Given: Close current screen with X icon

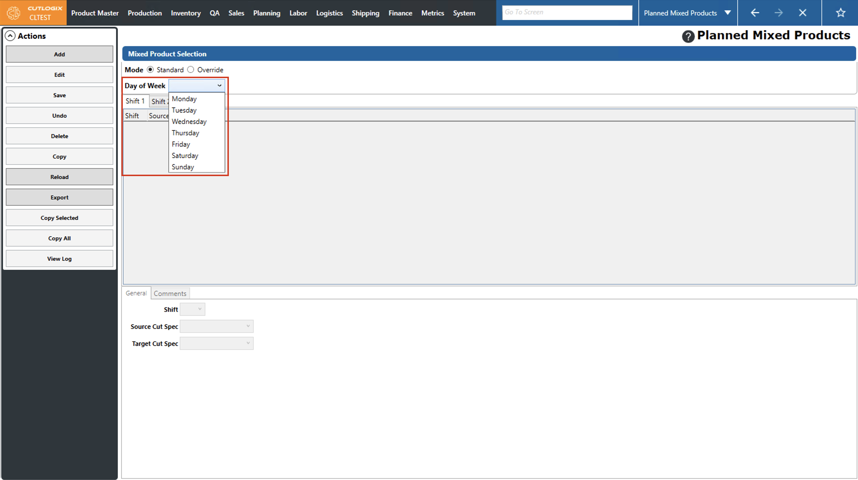Looking at the screenshot, I should [802, 13].
